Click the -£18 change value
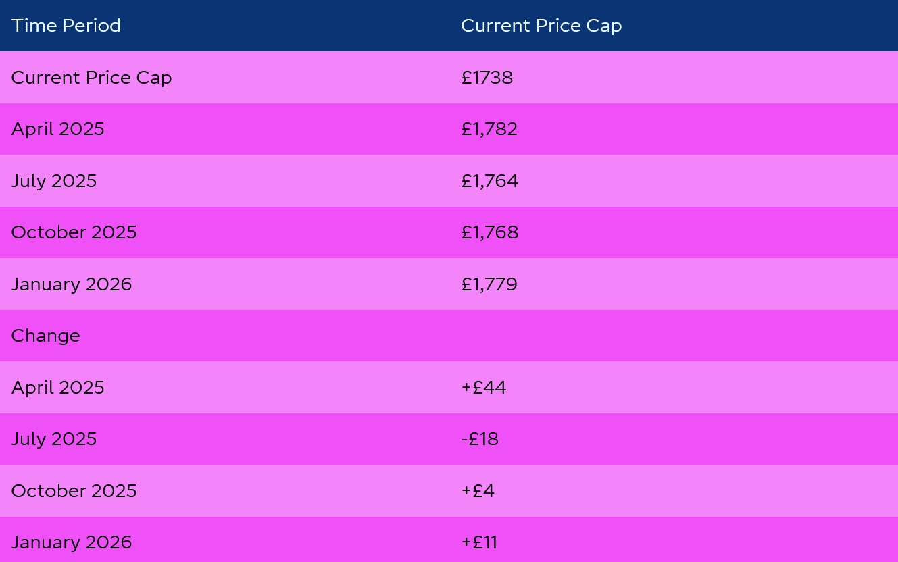The height and width of the screenshot is (562, 898). pyautogui.click(x=480, y=439)
